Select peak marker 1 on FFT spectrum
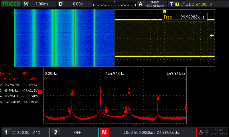Image resolution: width=229 pixels, height=137 pixels. click(100, 91)
